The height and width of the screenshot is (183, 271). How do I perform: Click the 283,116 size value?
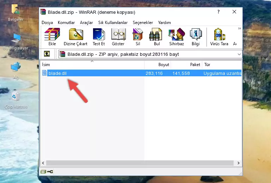click(x=154, y=73)
